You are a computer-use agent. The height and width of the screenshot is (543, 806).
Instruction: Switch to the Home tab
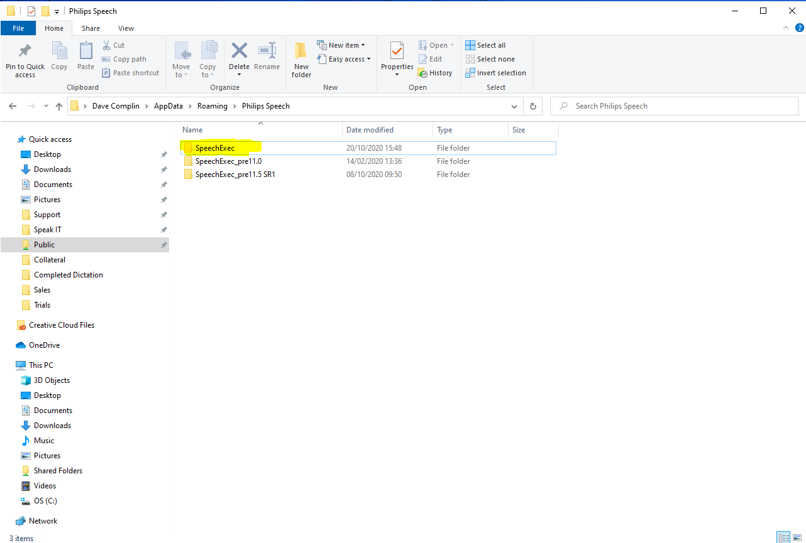click(x=54, y=28)
